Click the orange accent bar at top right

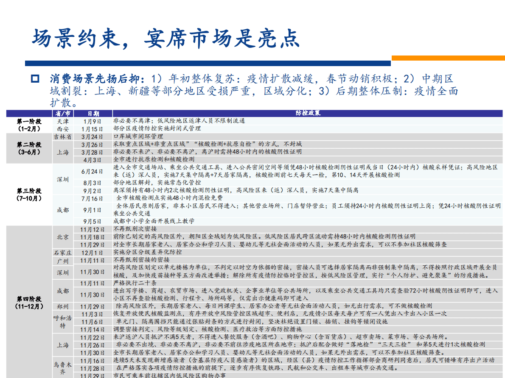448,58
